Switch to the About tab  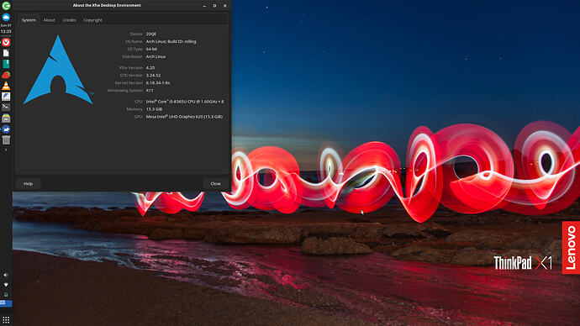(x=50, y=20)
